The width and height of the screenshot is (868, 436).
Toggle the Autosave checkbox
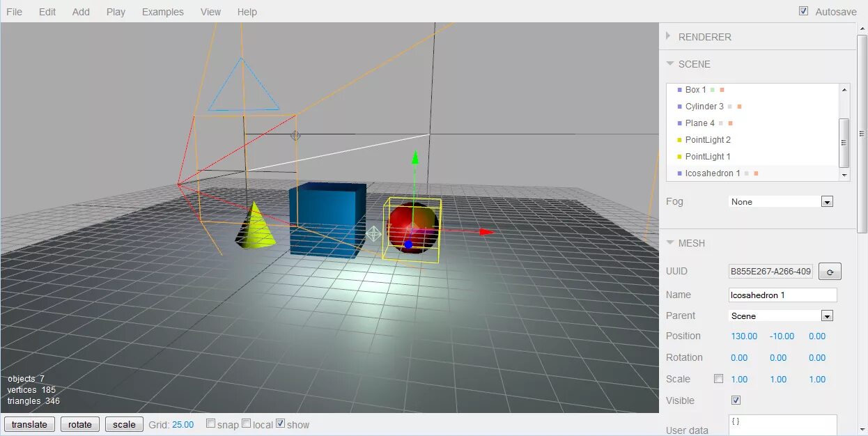tap(804, 11)
